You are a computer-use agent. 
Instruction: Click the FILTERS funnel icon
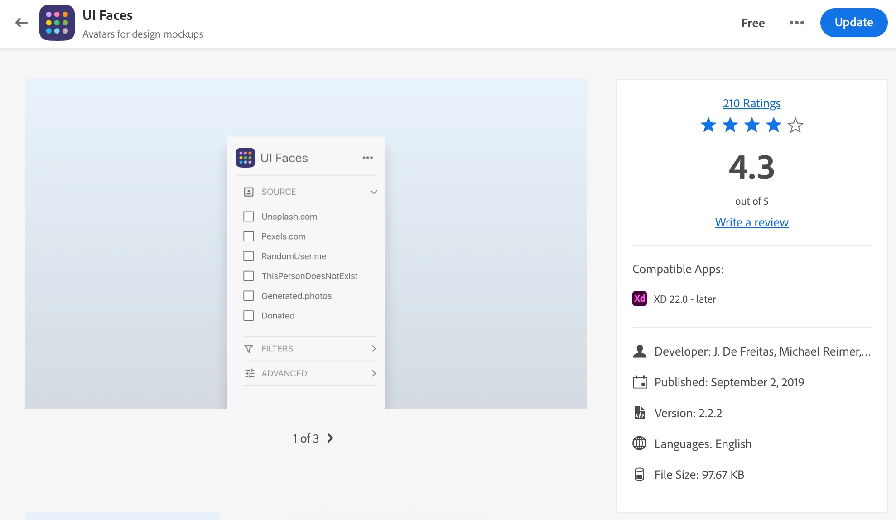click(249, 349)
